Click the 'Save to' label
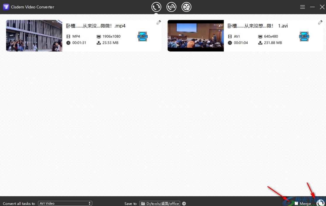The image size is (326, 206). coord(131,203)
